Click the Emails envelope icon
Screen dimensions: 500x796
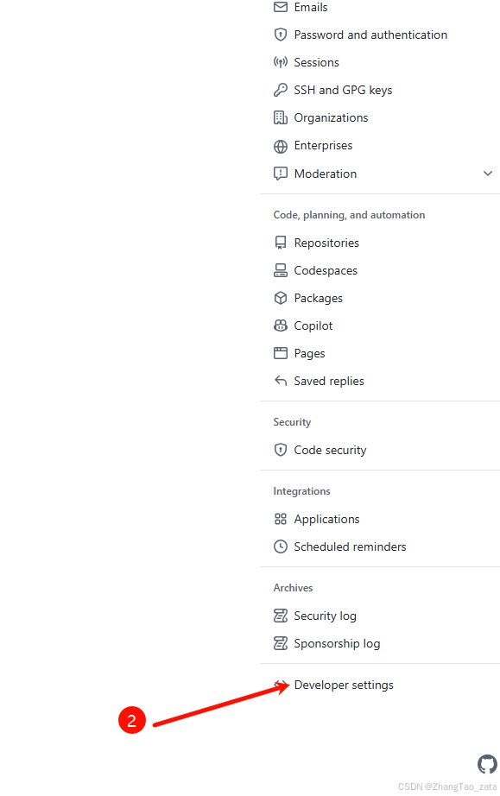point(280,7)
